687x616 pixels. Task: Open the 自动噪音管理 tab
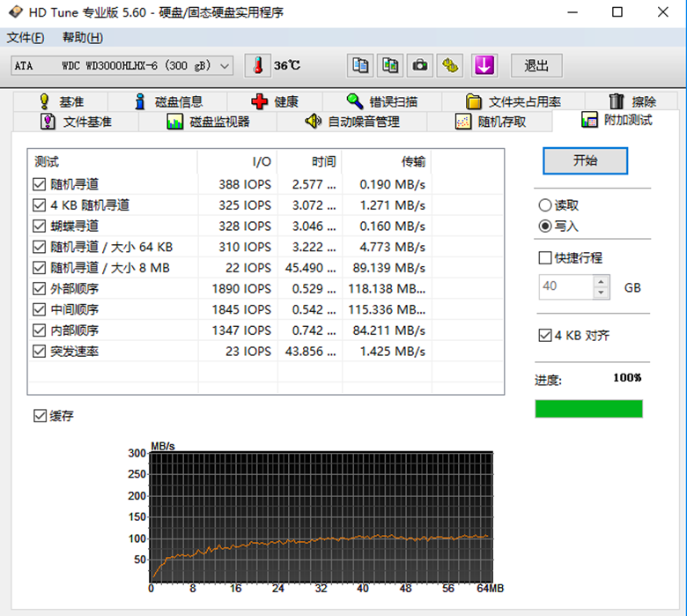(x=351, y=122)
